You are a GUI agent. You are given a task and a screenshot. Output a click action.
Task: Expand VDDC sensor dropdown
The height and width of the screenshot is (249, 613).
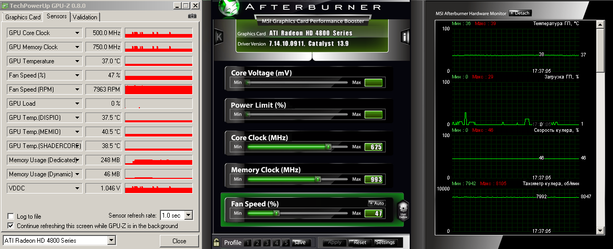(x=78, y=188)
